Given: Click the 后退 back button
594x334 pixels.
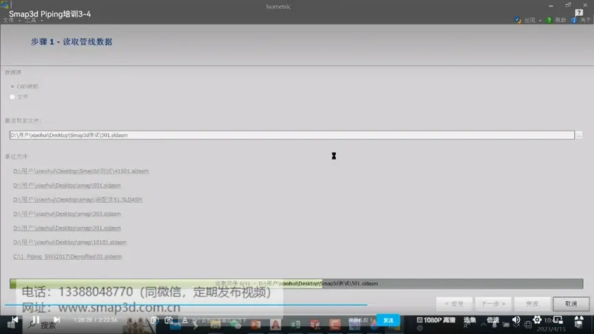Looking at the screenshot, I should coord(454,304).
